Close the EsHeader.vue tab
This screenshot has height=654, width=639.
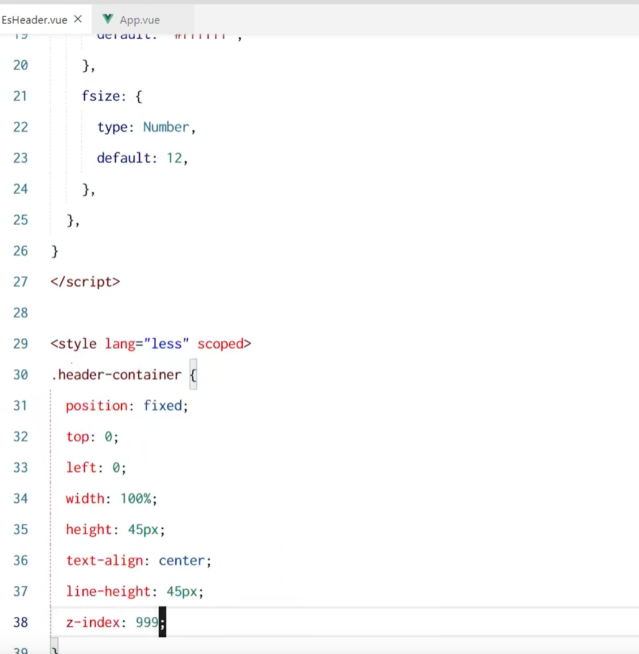click(78, 19)
